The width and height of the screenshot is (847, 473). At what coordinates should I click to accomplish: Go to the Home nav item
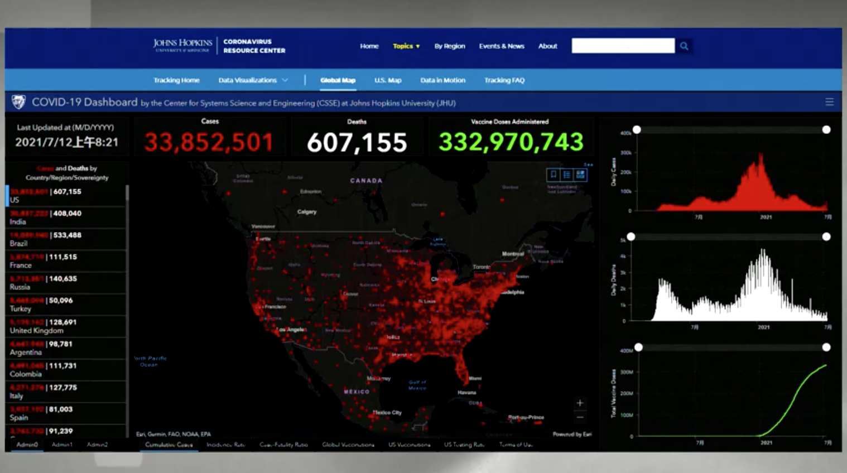[369, 46]
